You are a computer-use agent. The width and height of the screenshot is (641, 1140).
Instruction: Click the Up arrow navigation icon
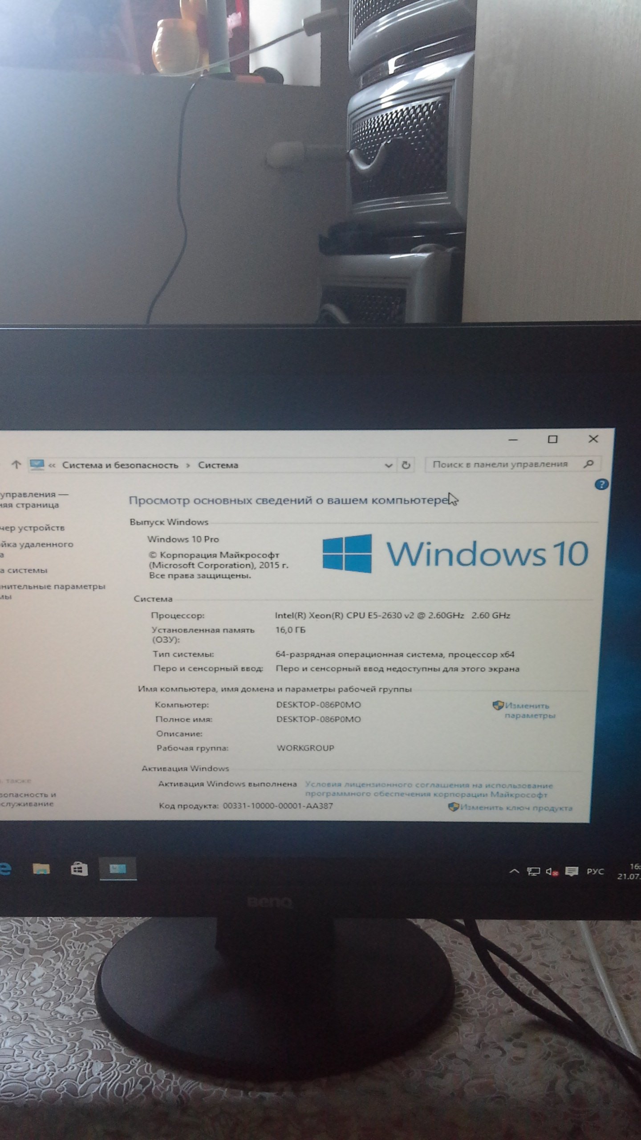(16, 465)
